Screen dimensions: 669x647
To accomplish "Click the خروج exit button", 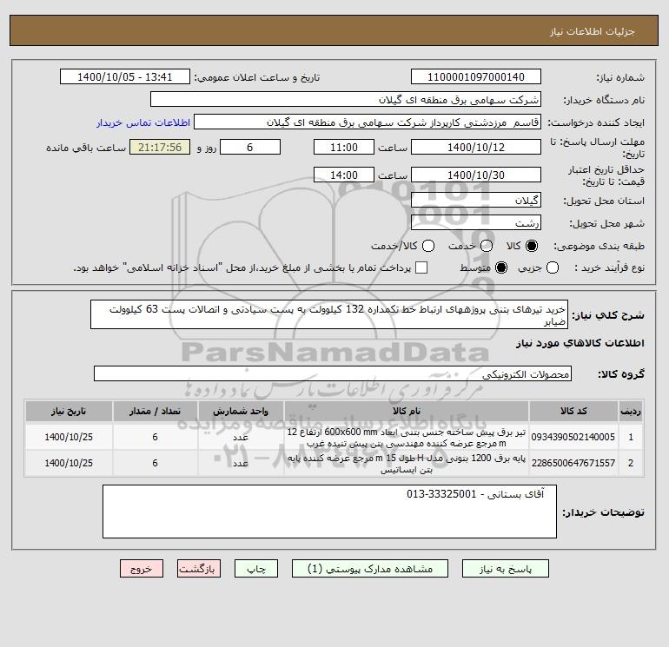I will point(142,569).
